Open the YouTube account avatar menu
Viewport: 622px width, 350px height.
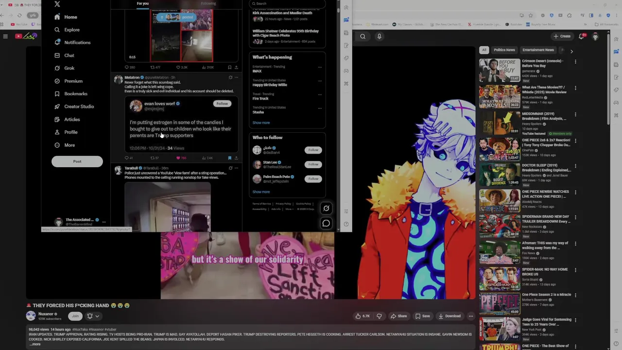595,36
